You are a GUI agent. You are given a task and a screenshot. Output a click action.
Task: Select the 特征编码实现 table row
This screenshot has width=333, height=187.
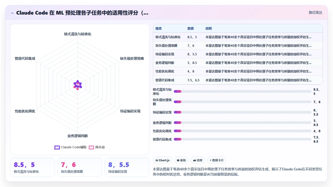click(x=238, y=54)
